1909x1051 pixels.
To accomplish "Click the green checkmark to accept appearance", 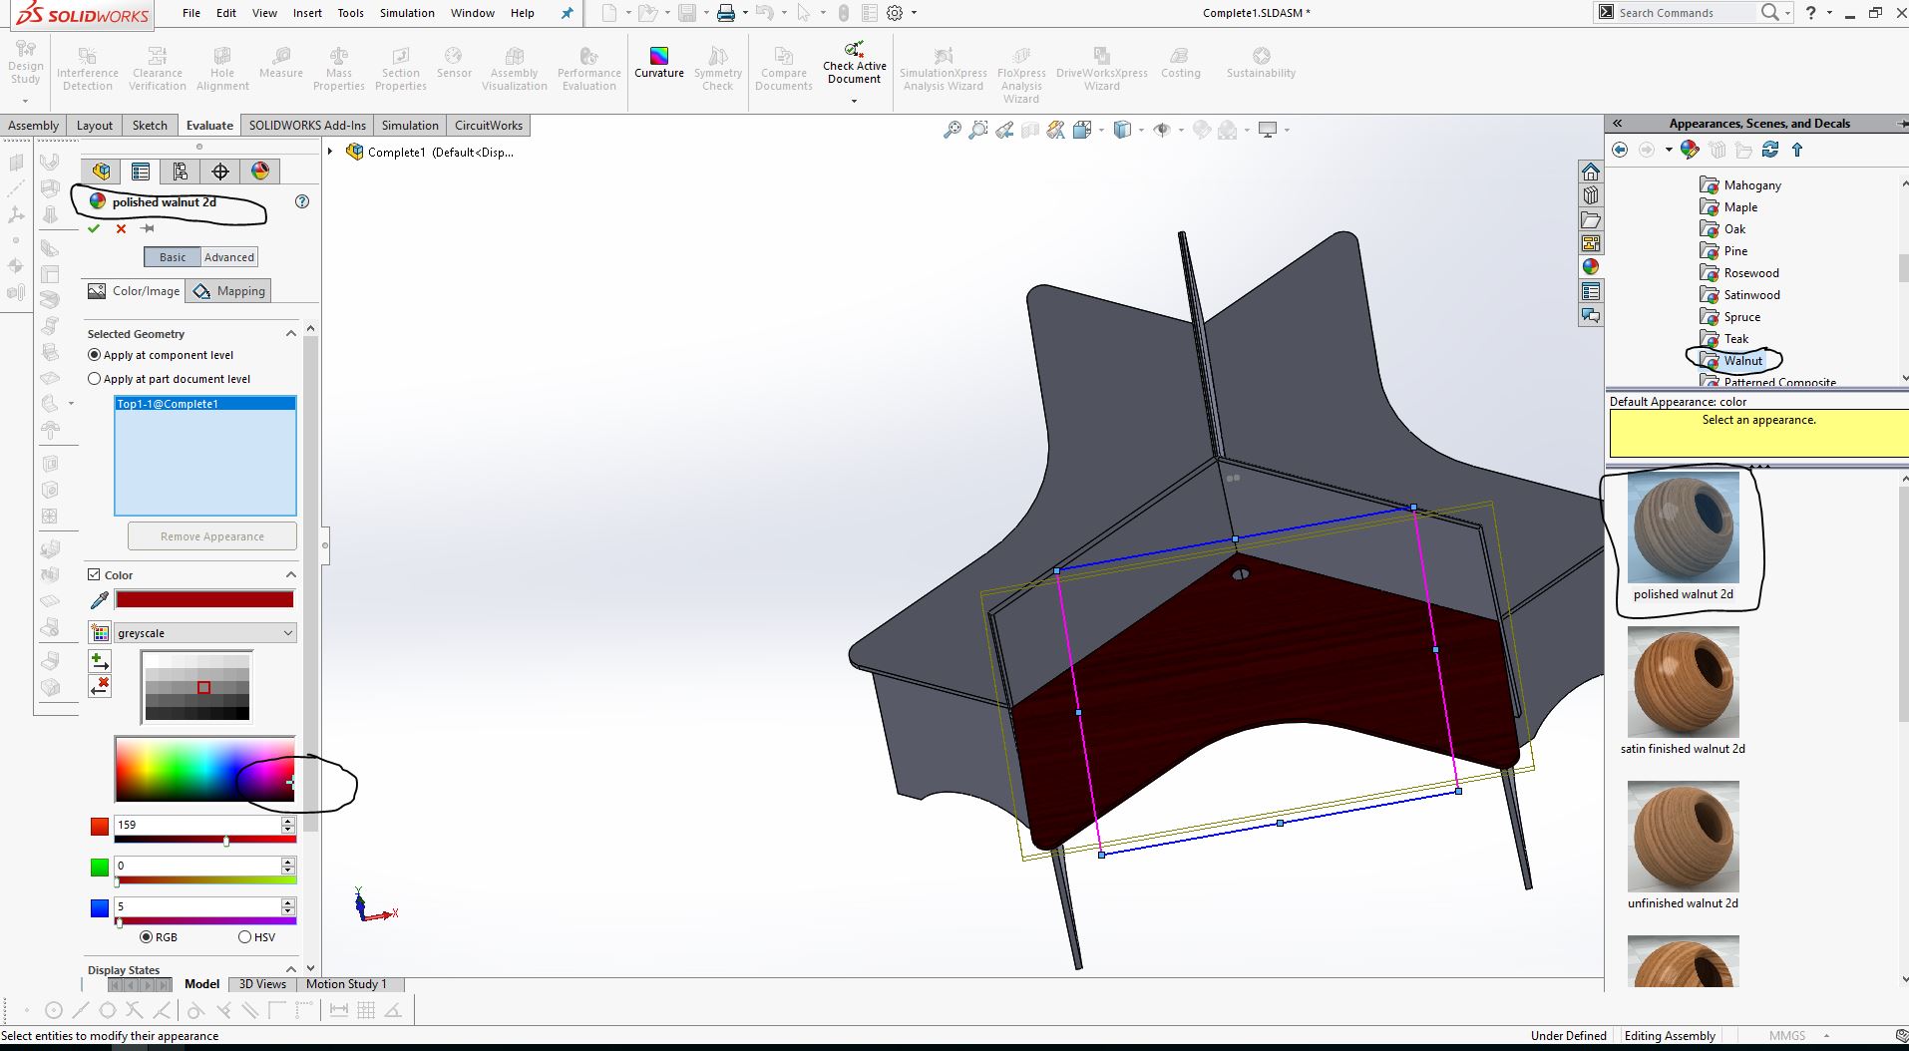I will tap(94, 228).
